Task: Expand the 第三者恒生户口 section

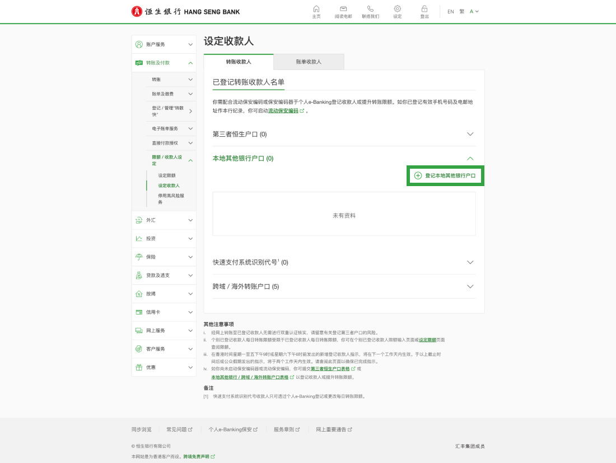Action: [x=470, y=135]
